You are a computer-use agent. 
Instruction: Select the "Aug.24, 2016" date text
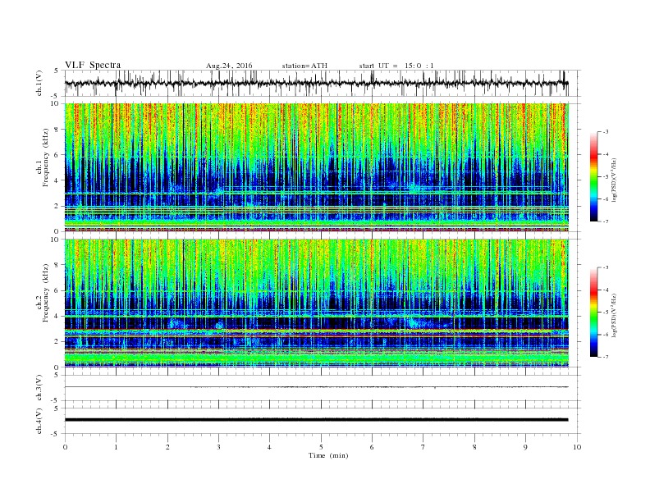229,66
